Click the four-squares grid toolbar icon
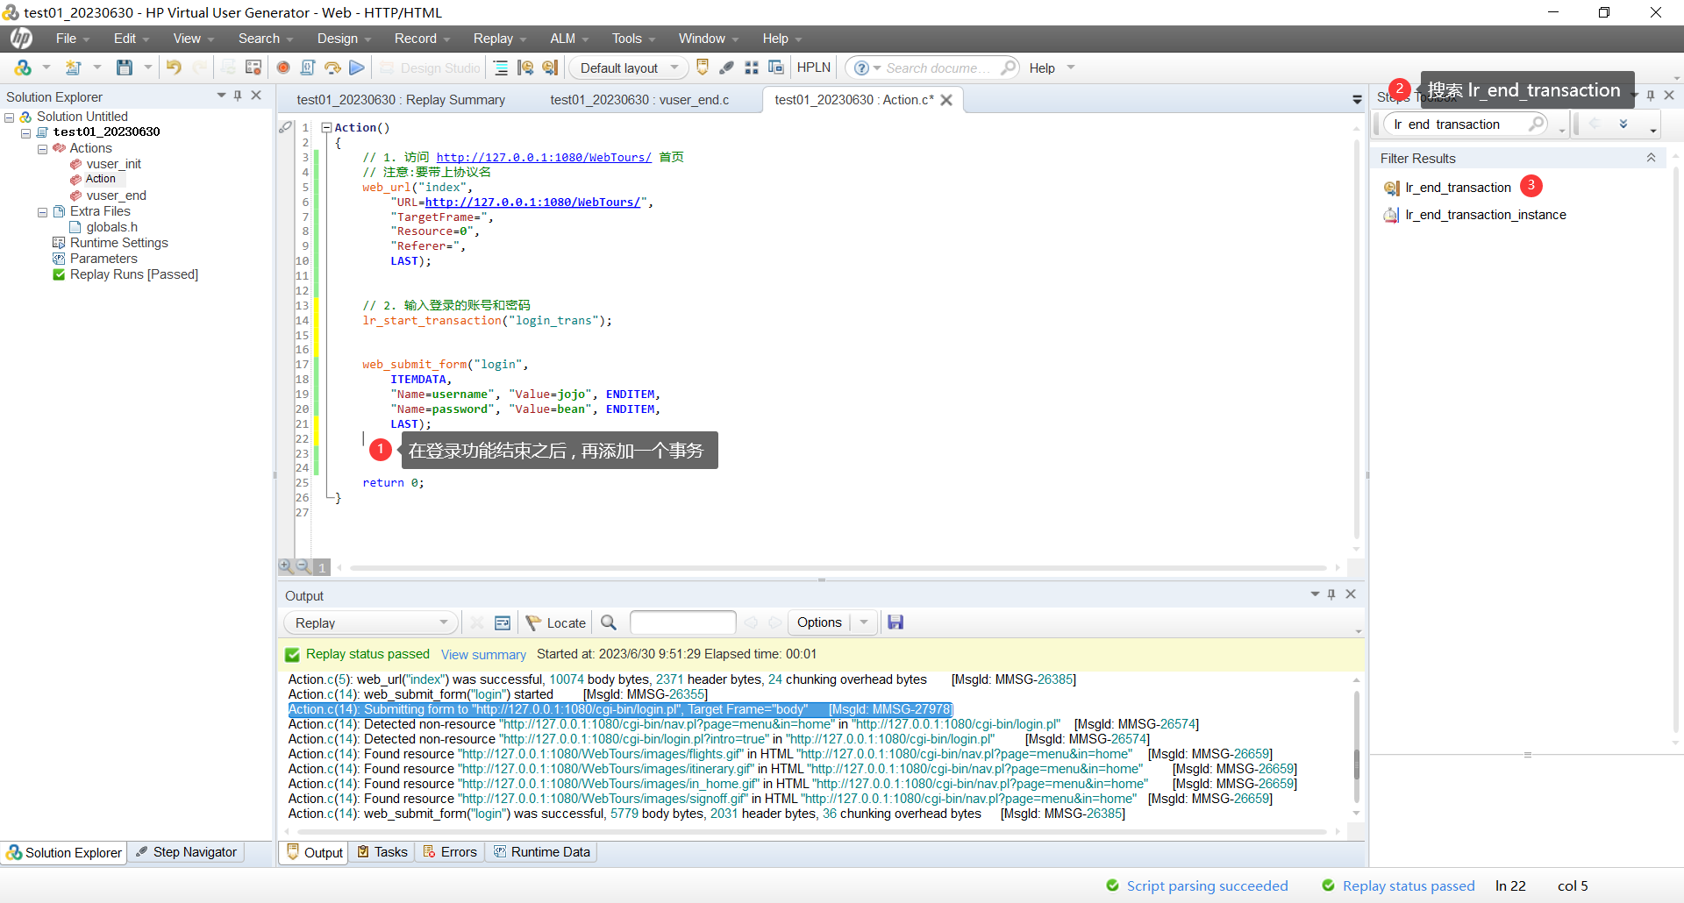This screenshot has width=1684, height=903. (752, 68)
